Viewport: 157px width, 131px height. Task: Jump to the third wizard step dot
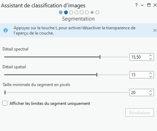click(x=71, y=13)
